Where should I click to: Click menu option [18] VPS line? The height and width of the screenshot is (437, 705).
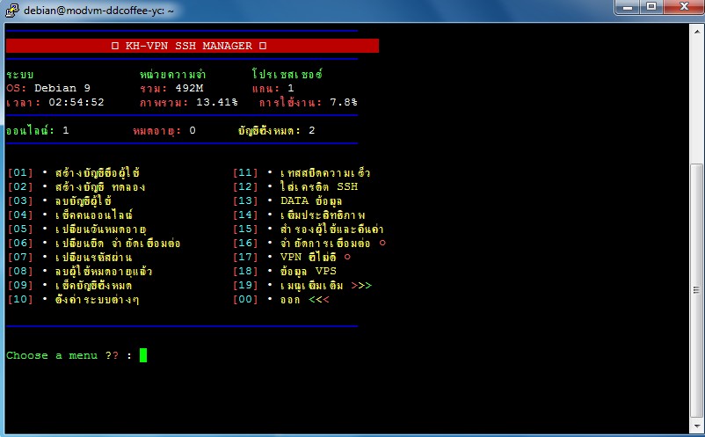(285, 271)
